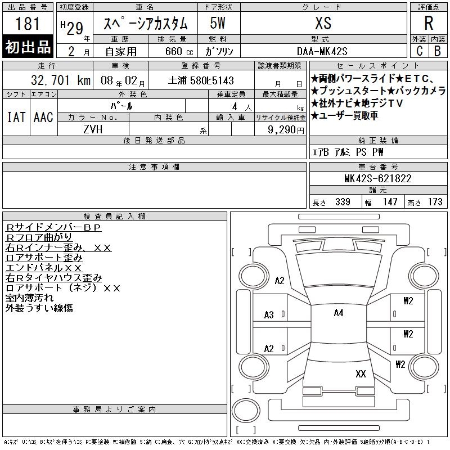Click the lot number 181
450x450 pixels.
coord(28,24)
